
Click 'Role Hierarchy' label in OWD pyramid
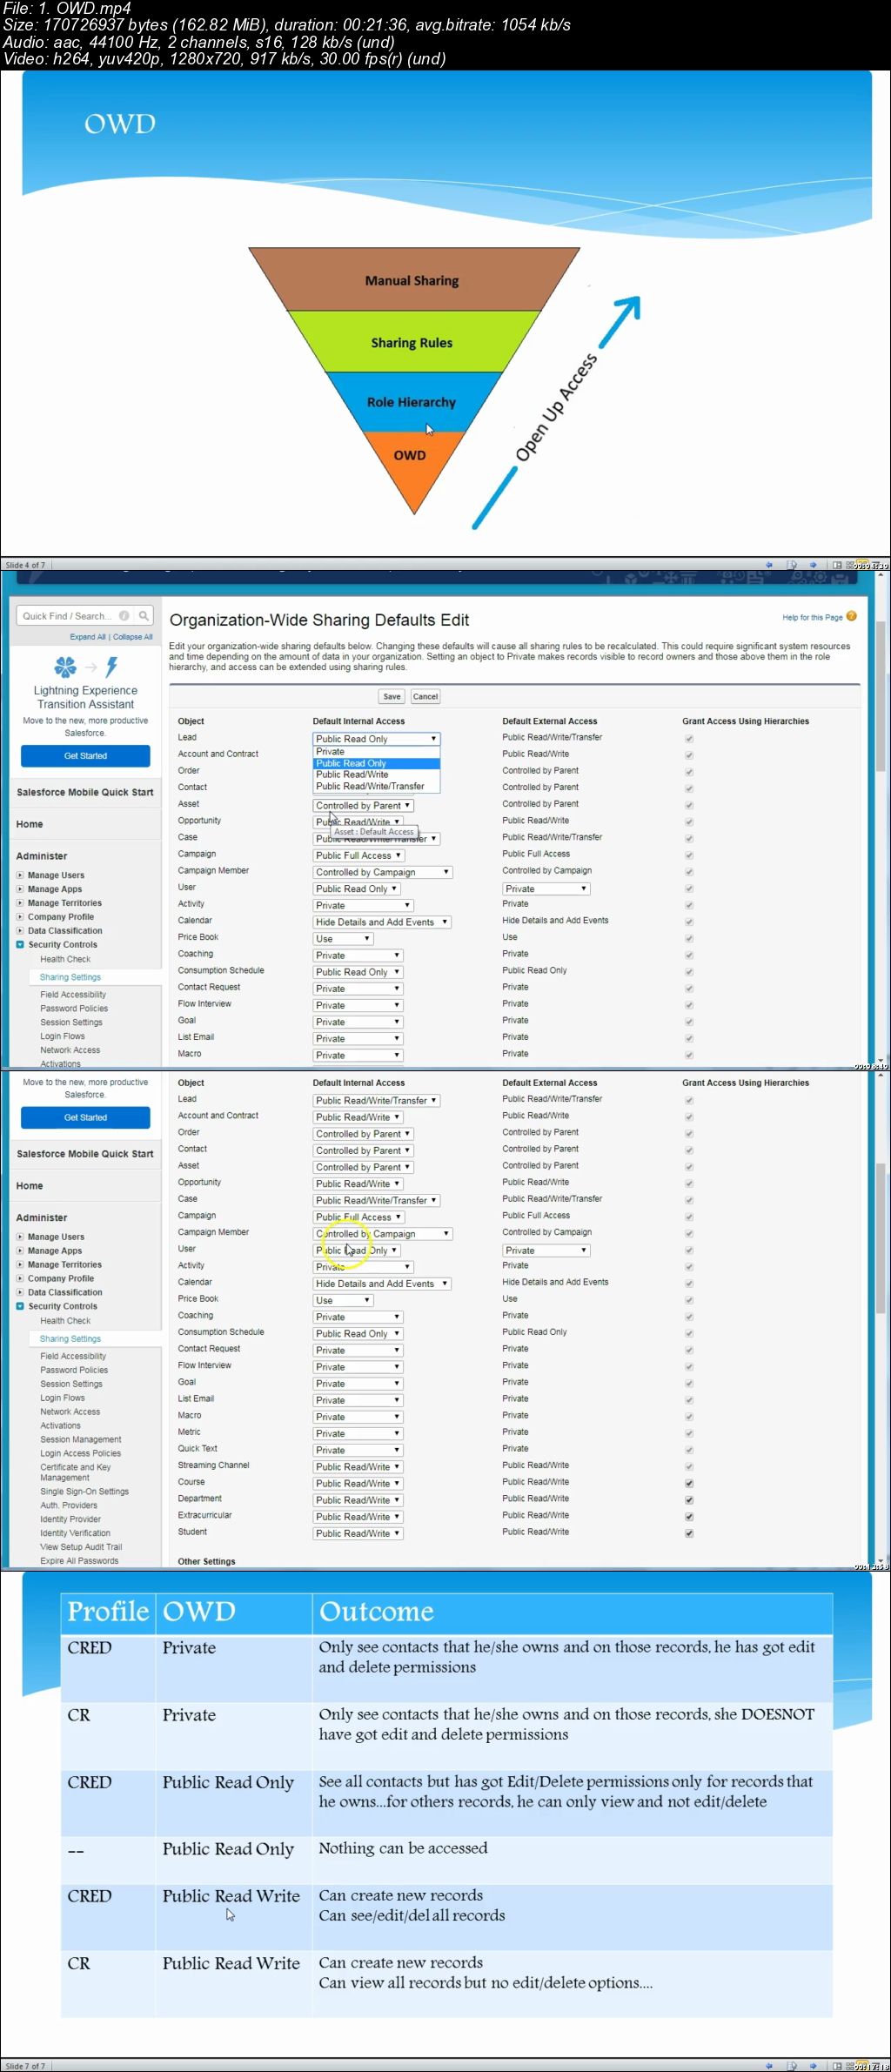tap(412, 402)
